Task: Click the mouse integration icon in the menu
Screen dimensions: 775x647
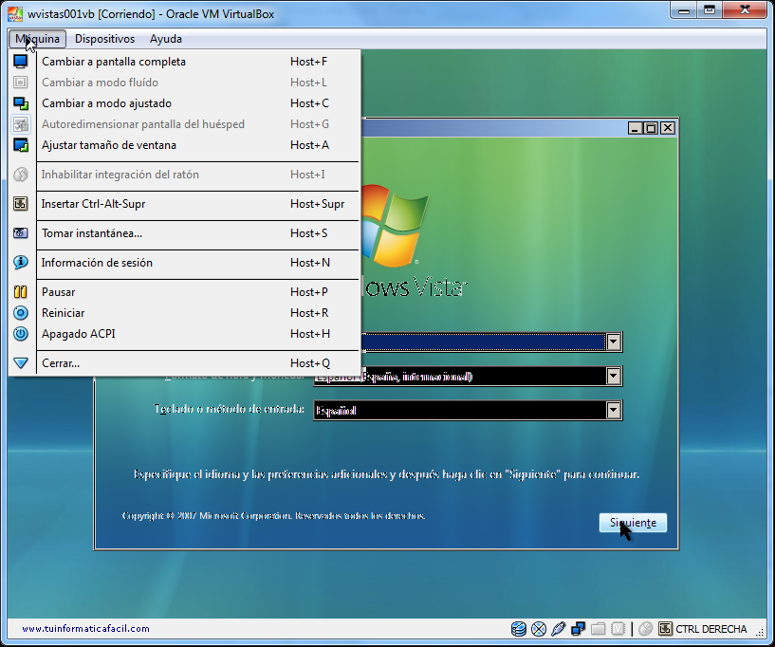Action: click(x=20, y=175)
